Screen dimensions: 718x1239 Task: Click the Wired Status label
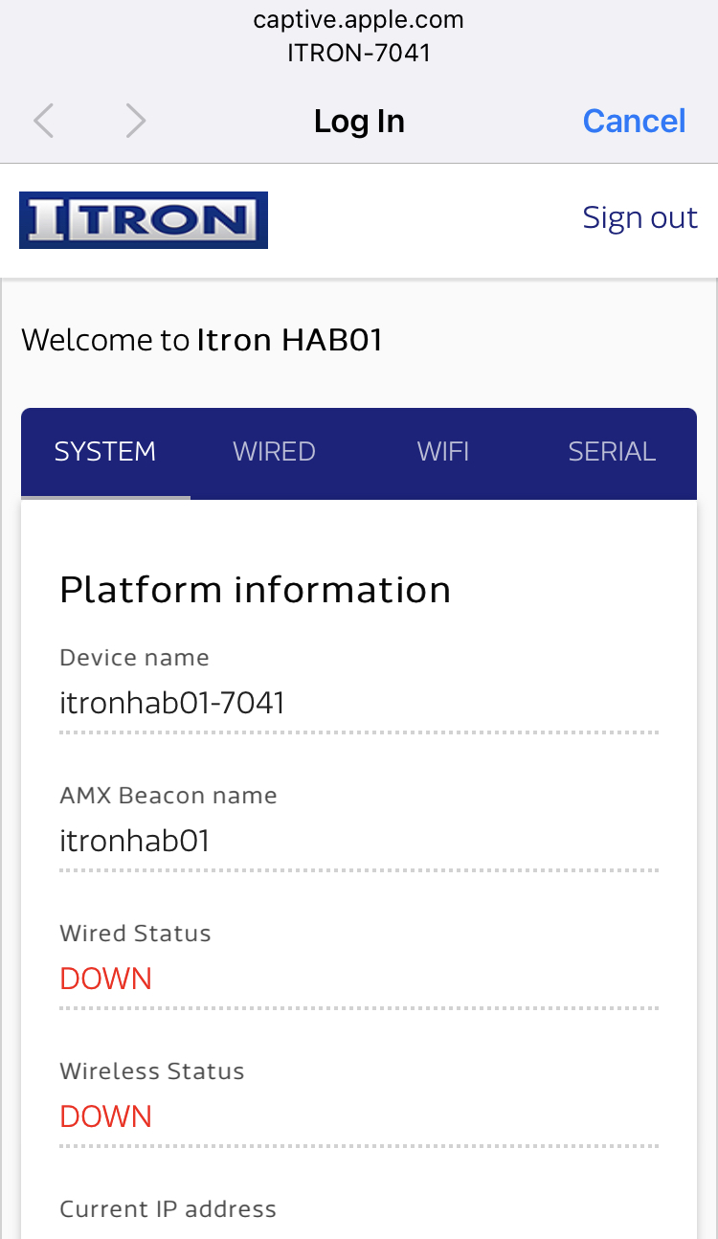point(135,934)
